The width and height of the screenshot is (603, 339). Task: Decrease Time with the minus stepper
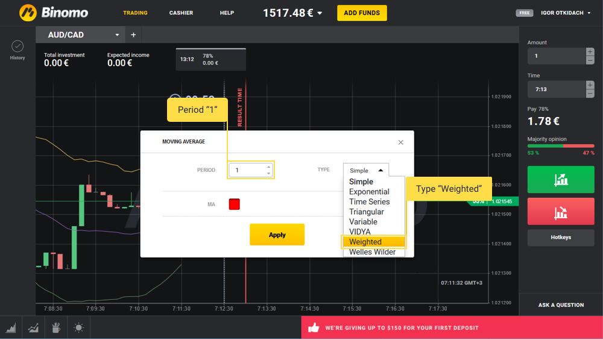pos(590,93)
